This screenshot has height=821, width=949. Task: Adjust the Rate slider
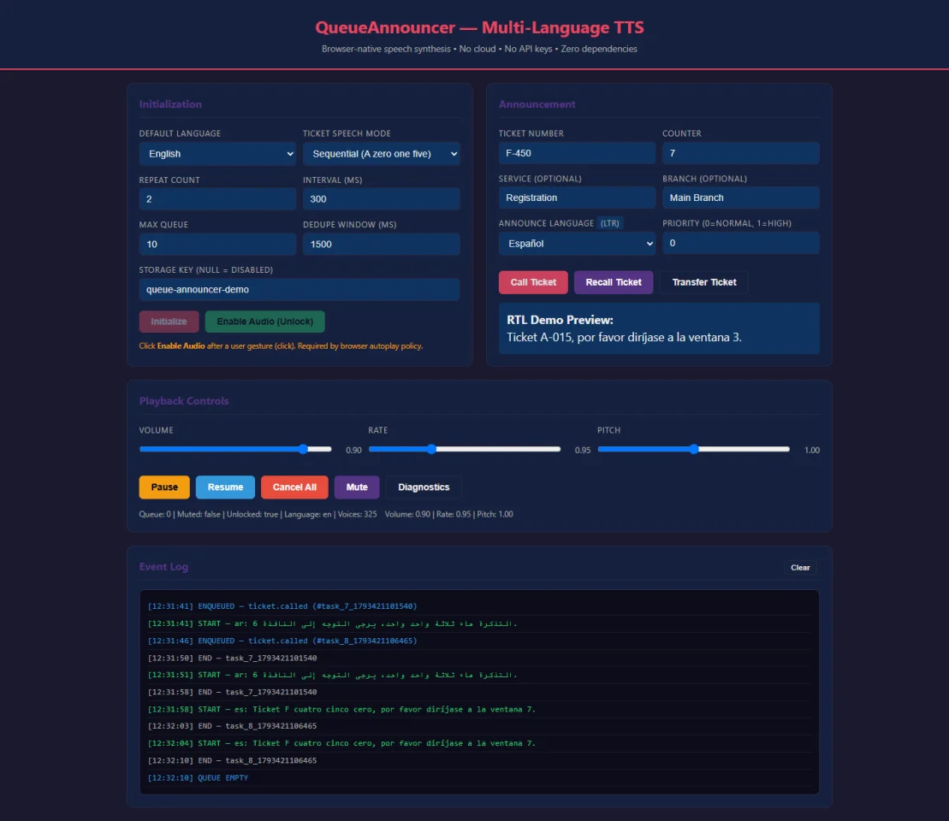[x=465, y=449]
